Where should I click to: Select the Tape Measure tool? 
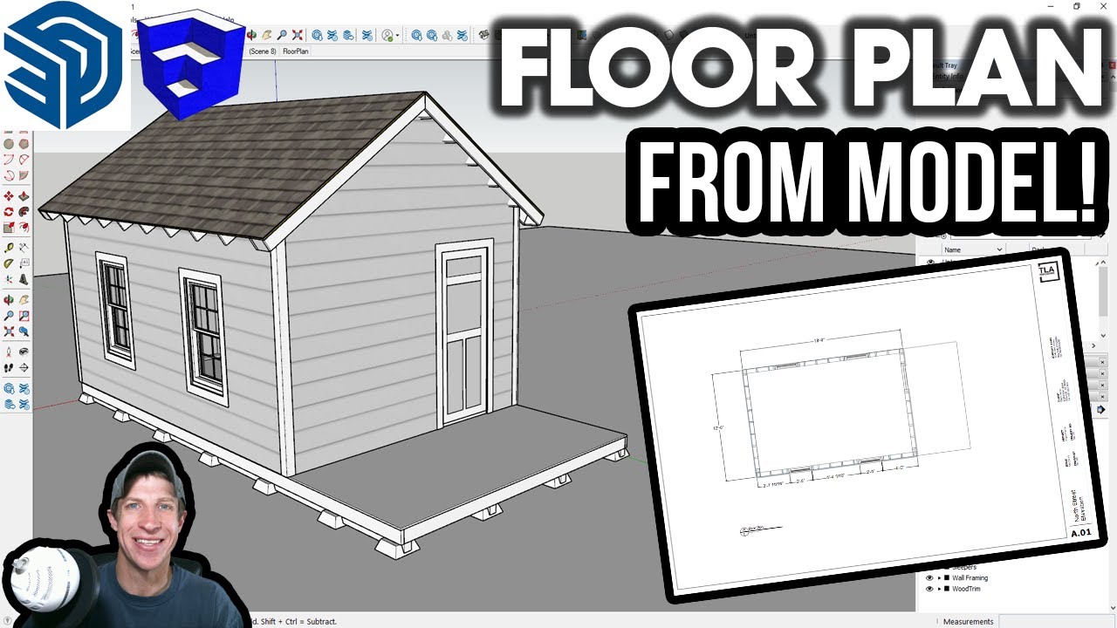click(9, 249)
